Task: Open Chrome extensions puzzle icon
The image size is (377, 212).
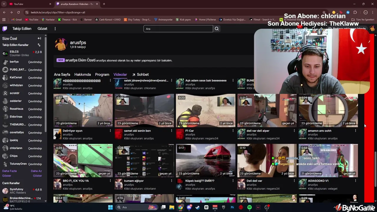Action: coord(355,12)
